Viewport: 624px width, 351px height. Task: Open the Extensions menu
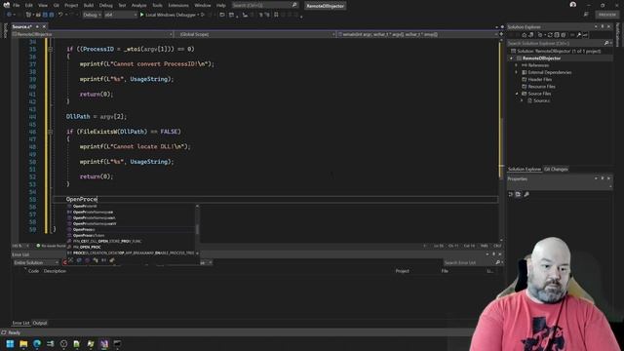pyautogui.click(x=178, y=6)
